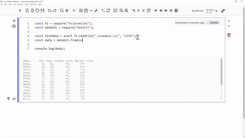The height and width of the screenshot is (138, 245).
Task: Jump to first cell with skip-back icon
Action: (156, 10)
